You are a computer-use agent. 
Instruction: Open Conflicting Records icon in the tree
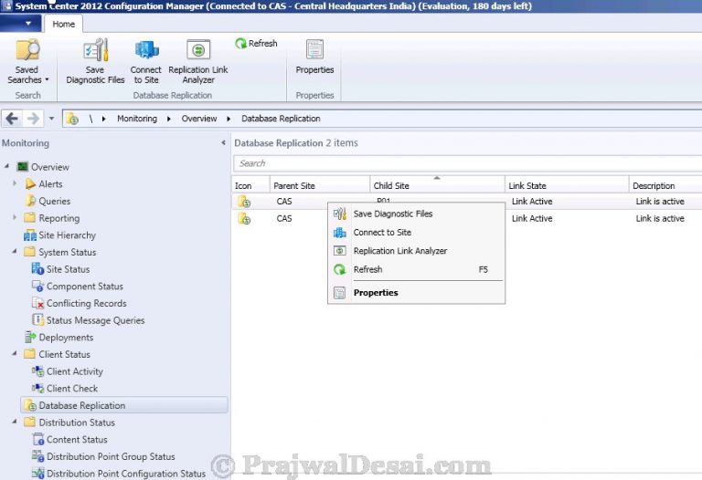coord(37,303)
